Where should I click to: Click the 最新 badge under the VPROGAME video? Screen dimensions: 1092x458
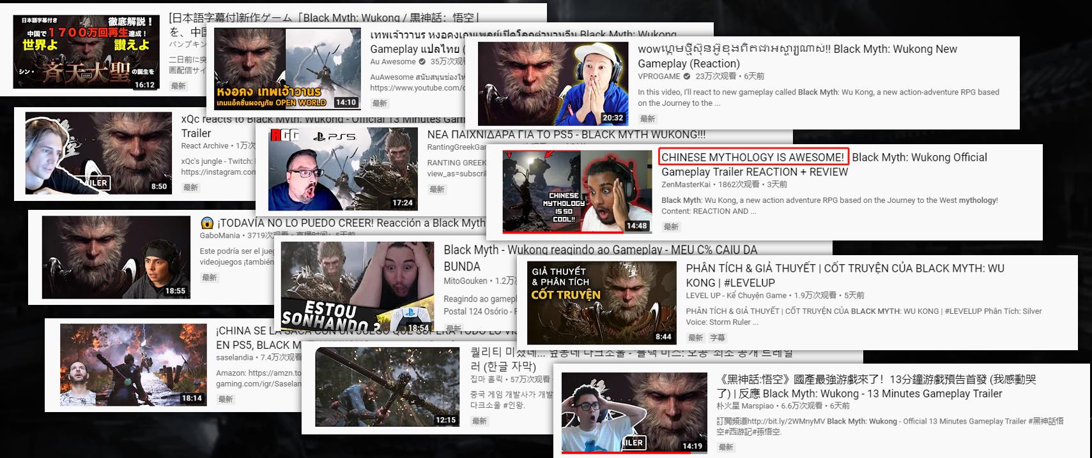tap(648, 119)
